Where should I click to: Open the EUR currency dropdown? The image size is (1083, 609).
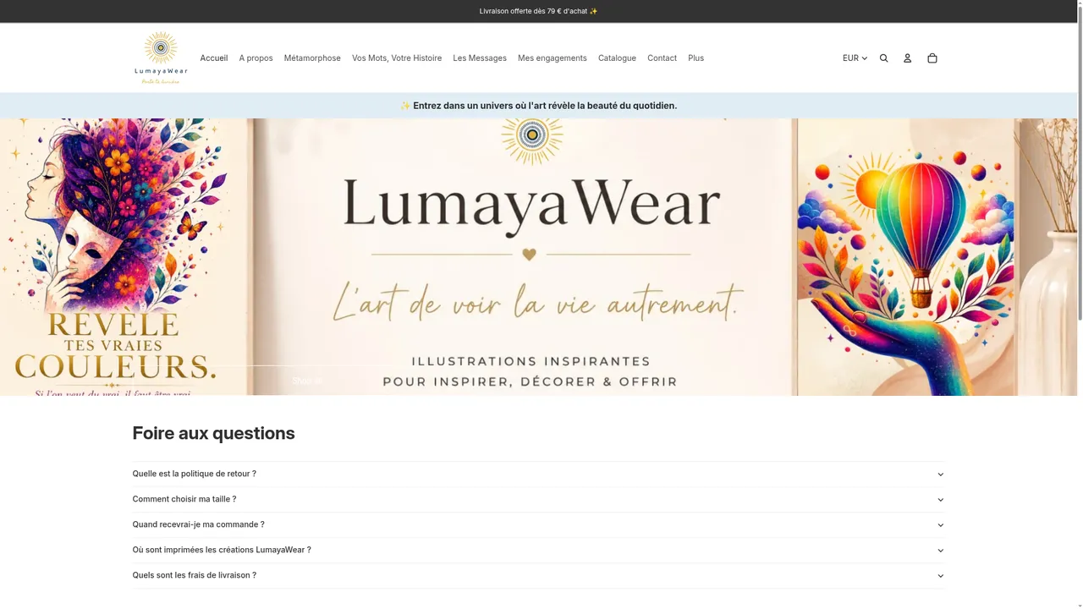click(x=855, y=58)
